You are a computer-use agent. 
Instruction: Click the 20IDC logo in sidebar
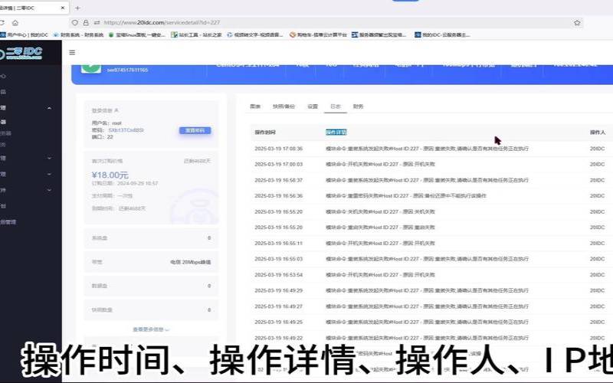tap(25, 53)
